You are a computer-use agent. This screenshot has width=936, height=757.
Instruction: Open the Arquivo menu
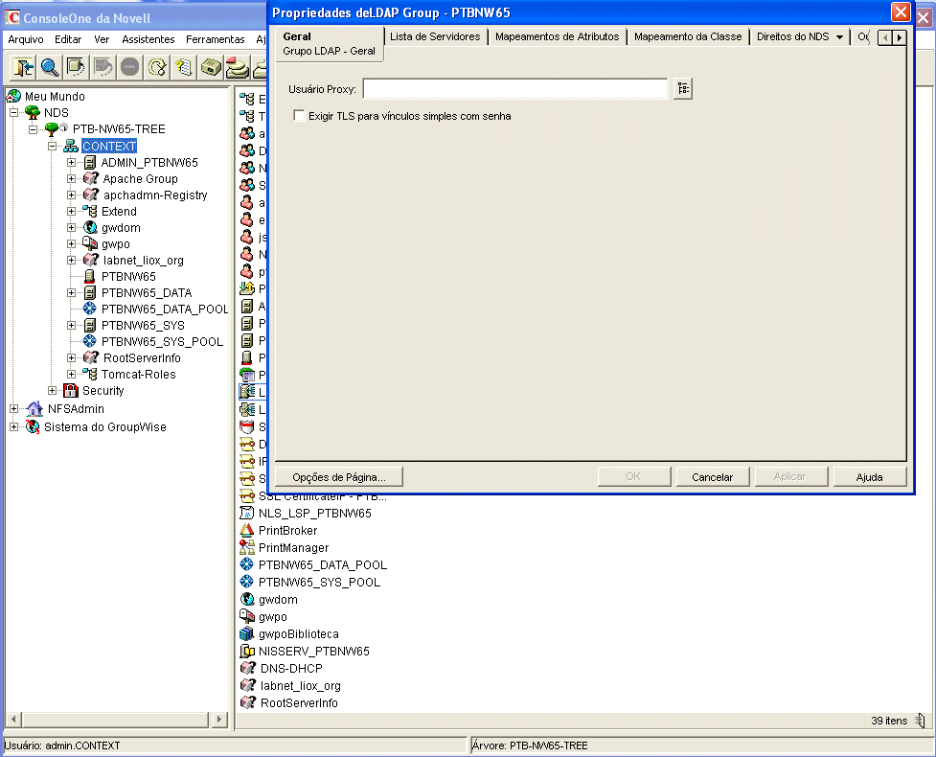(26, 39)
